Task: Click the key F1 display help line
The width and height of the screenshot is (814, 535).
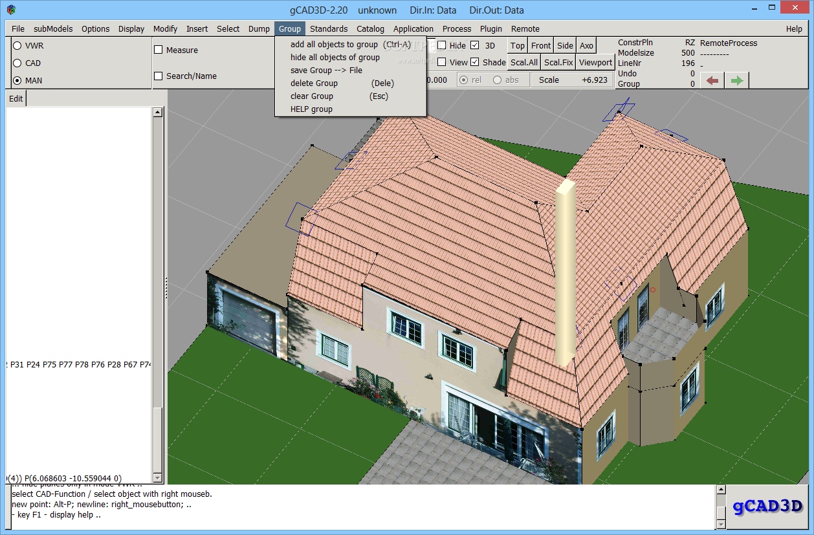Action: tap(56, 515)
